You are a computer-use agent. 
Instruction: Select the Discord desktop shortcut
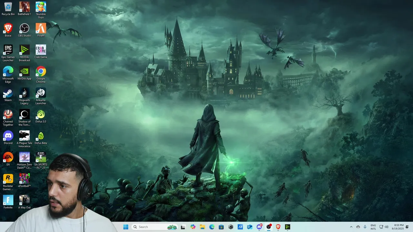pos(8,138)
